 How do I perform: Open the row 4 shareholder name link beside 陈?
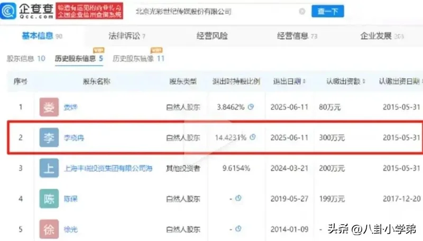point(71,199)
